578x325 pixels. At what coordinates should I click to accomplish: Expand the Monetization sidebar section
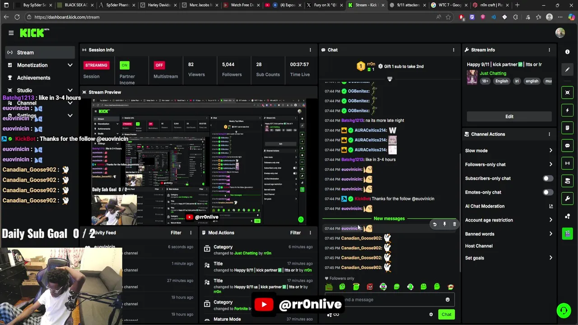pyautogui.click(x=70, y=65)
